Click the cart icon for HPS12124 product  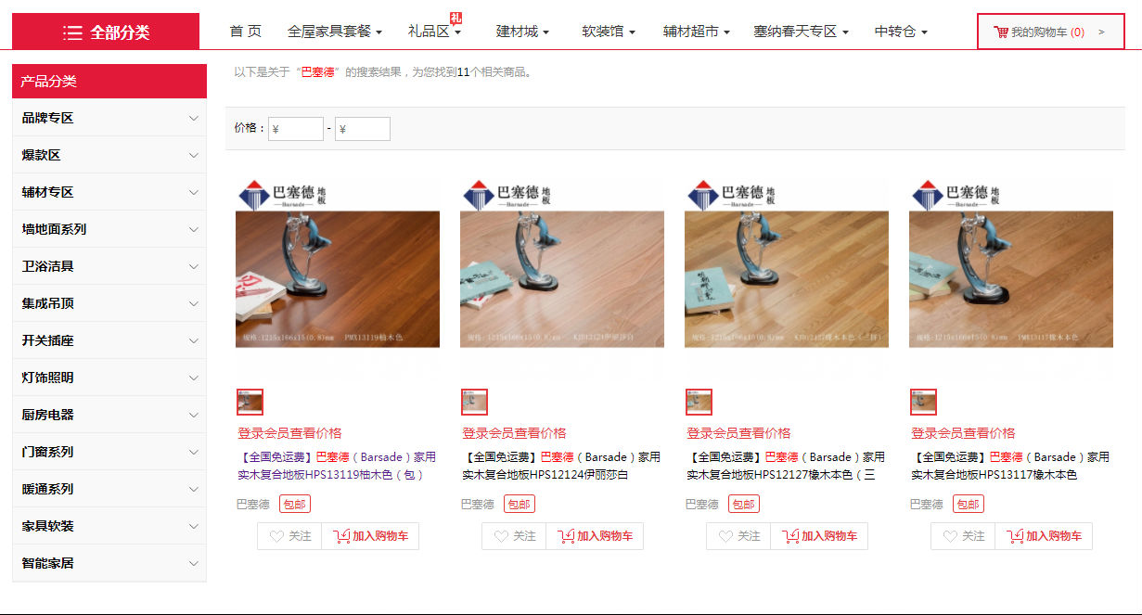point(566,536)
